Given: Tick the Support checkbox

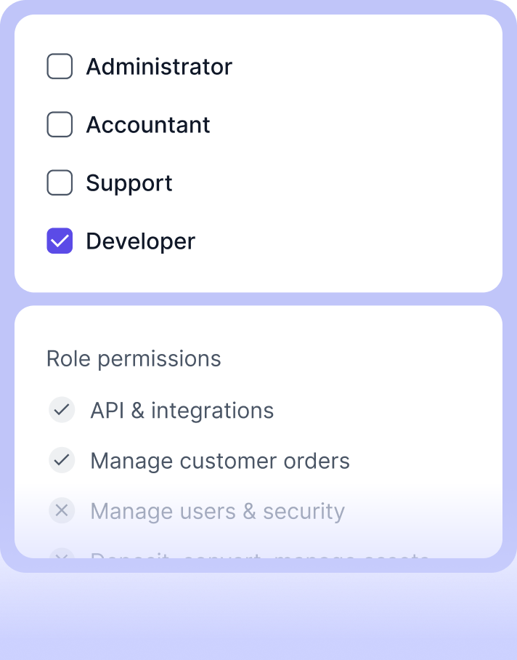Looking at the screenshot, I should (60, 183).
